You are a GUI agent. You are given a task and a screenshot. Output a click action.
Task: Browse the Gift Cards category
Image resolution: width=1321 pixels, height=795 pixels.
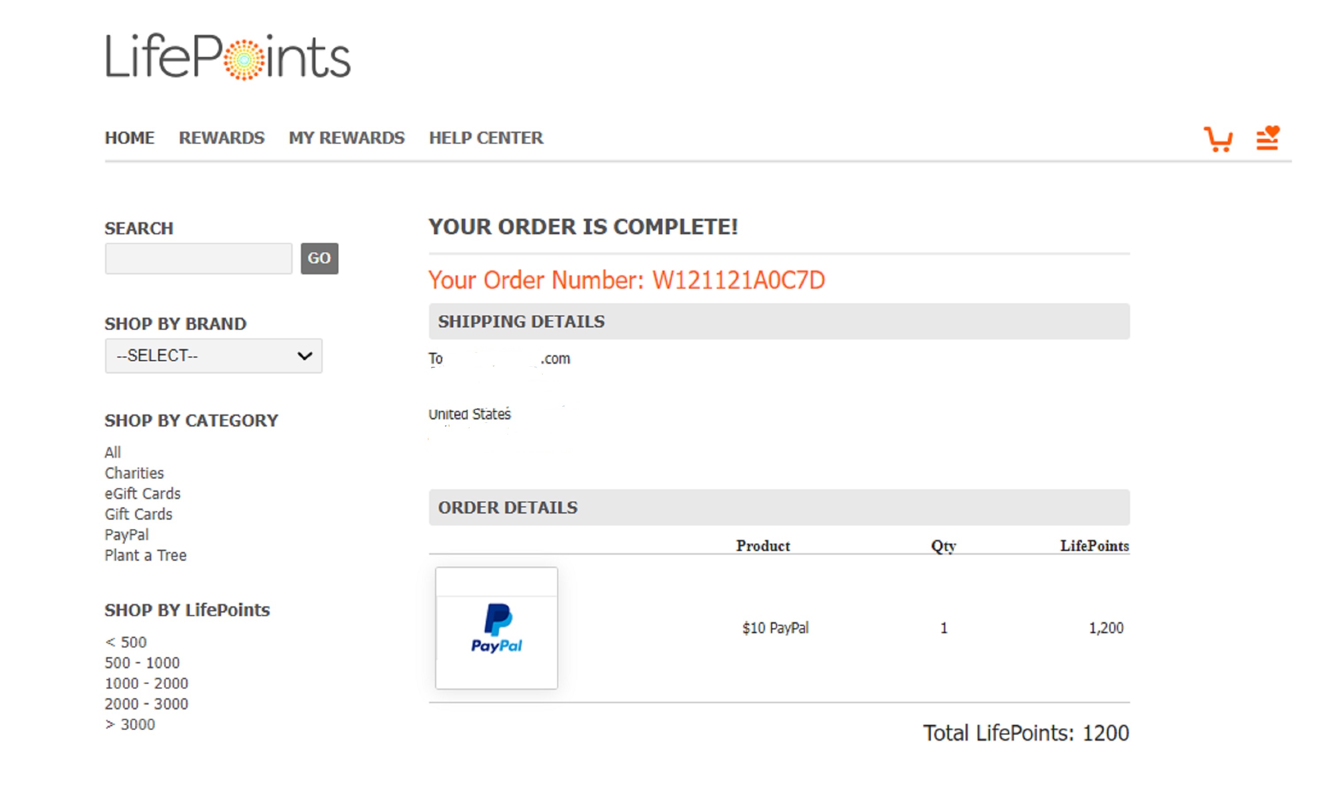[x=138, y=514]
